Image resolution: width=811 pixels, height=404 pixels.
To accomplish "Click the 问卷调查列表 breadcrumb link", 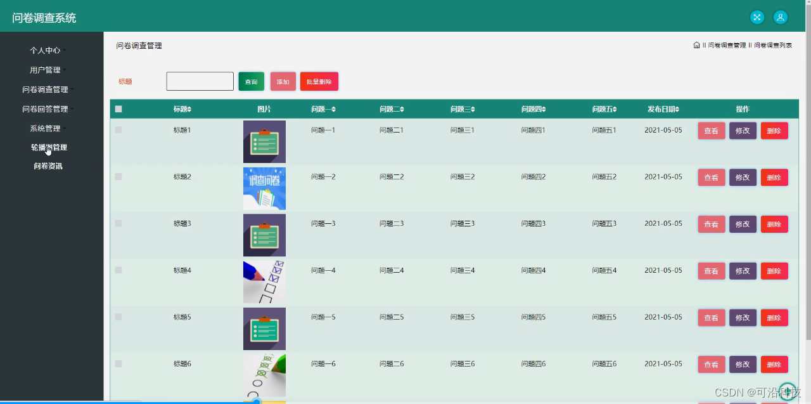I will pos(773,46).
